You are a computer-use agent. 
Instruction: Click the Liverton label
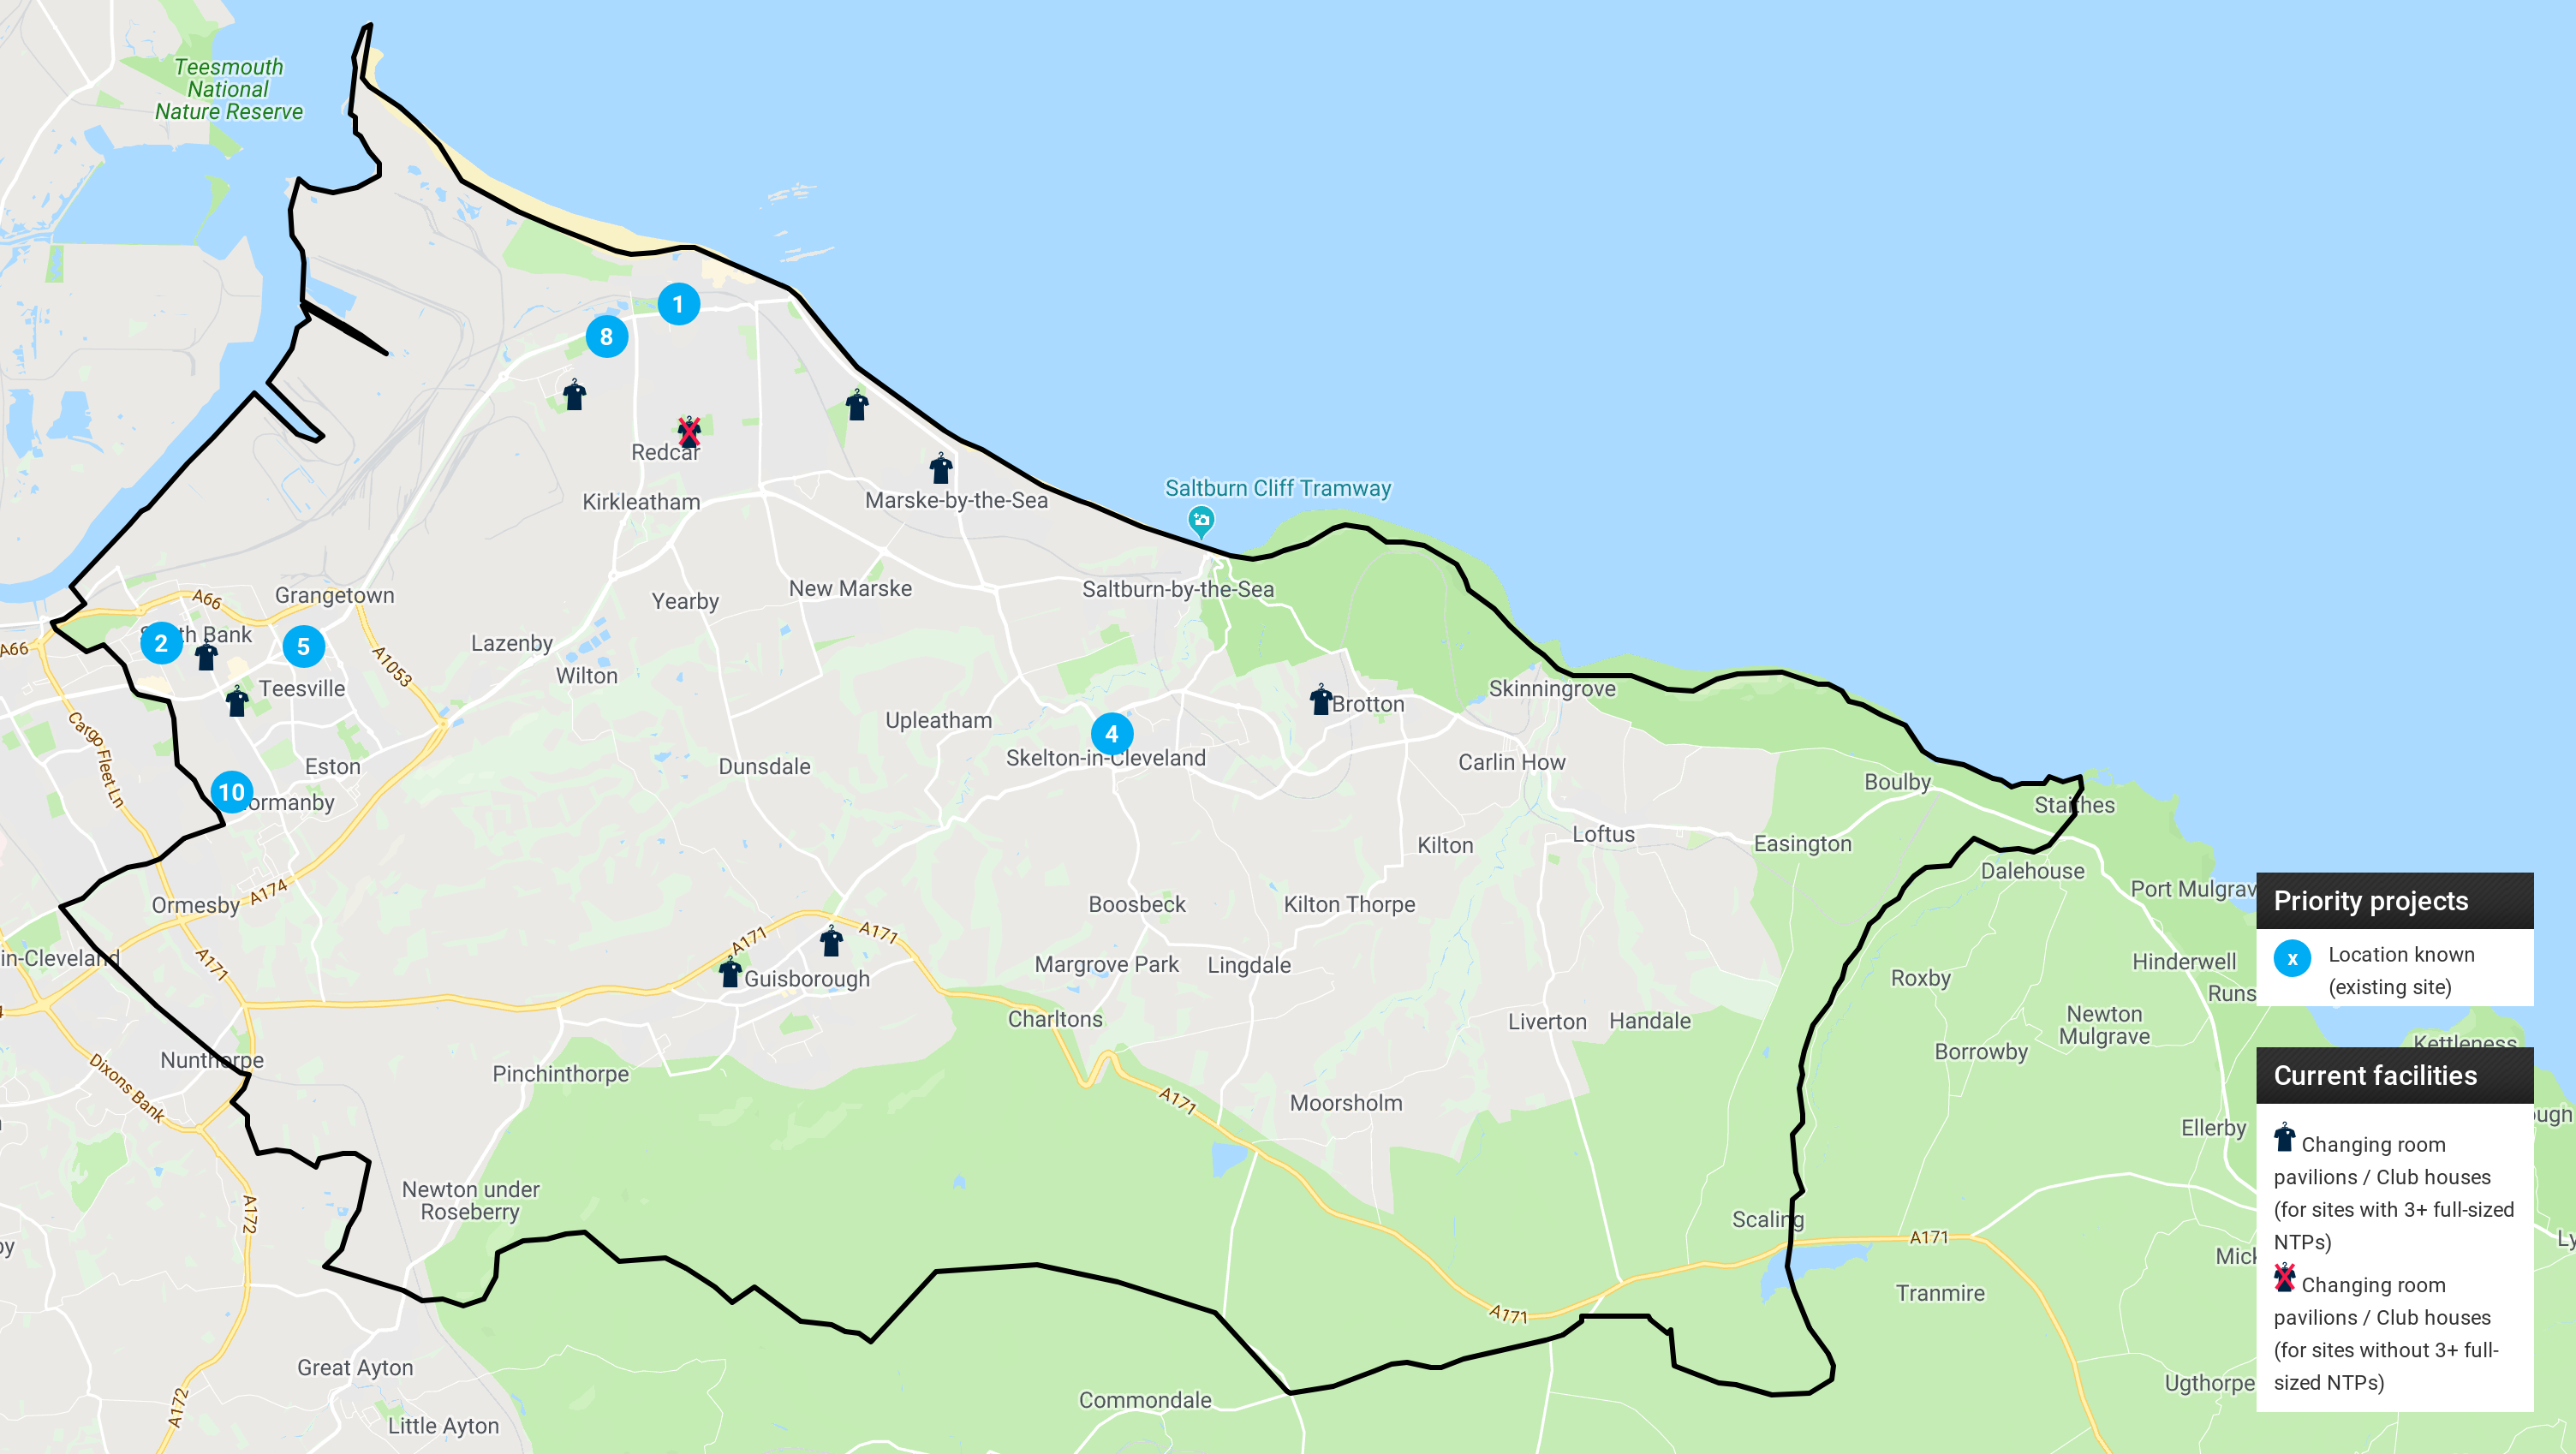click(1547, 1022)
